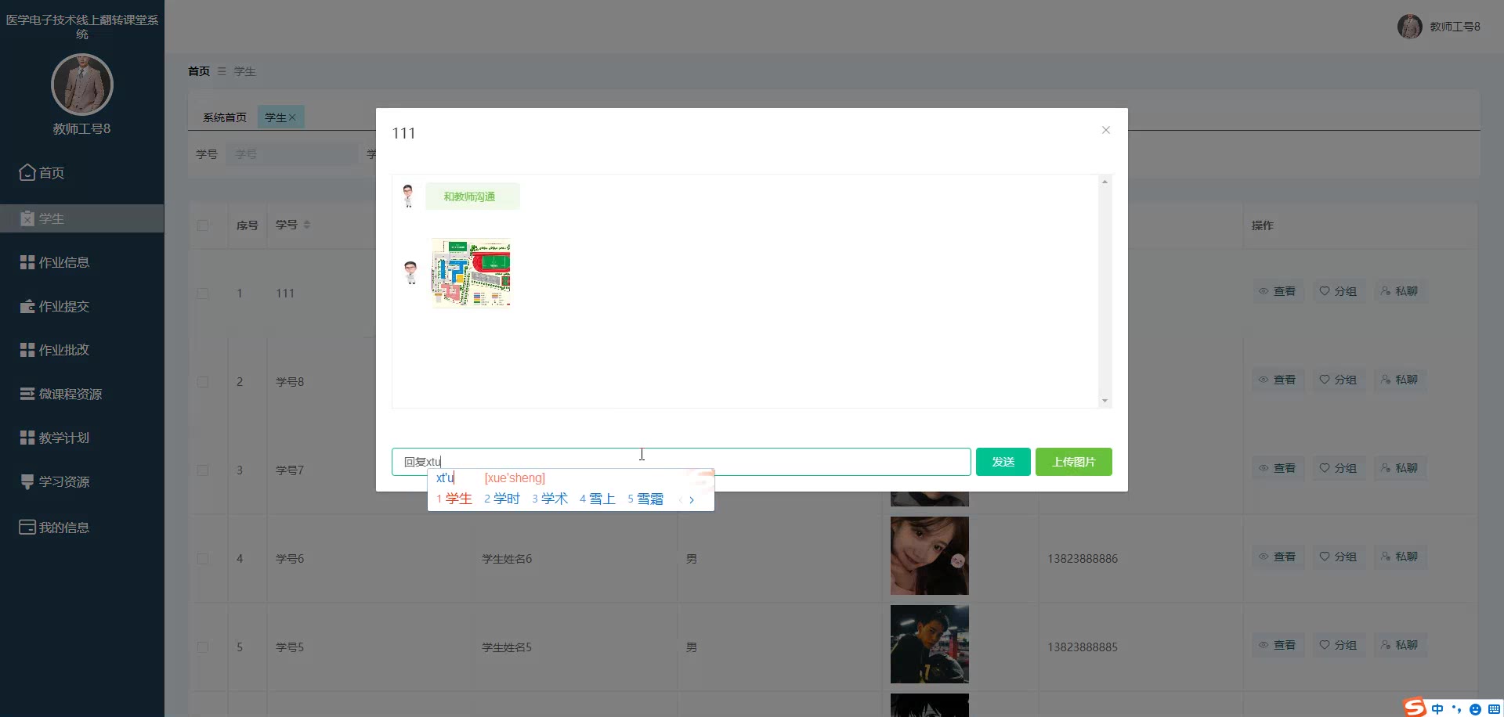Open the campus map image in chat
Screen dimensions: 1504x717
click(471, 273)
